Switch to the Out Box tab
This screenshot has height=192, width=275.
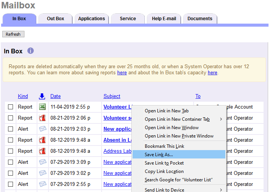coord(55,19)
